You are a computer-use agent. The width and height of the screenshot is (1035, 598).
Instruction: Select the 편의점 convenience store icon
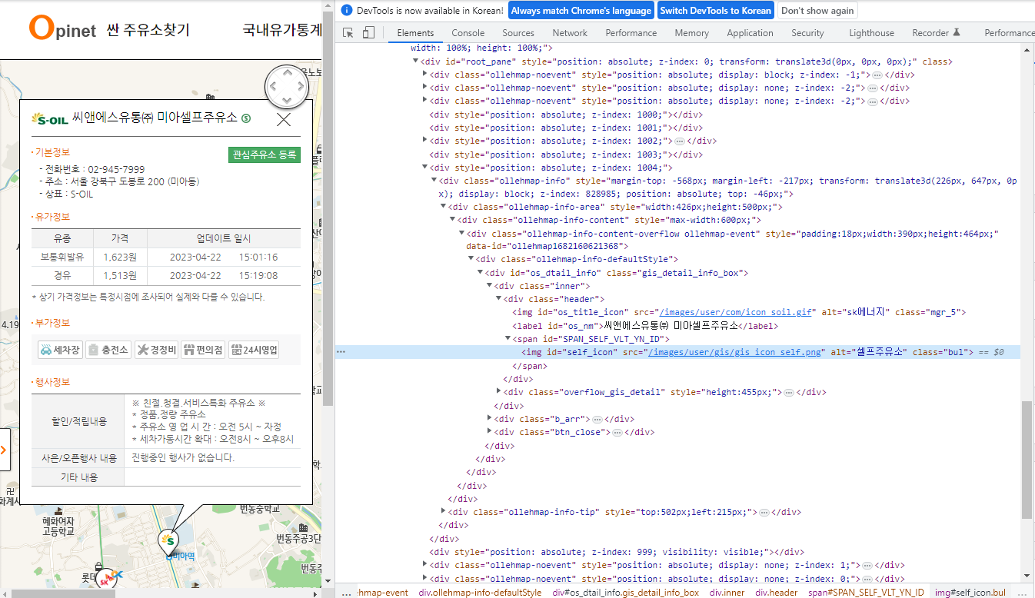204,350
